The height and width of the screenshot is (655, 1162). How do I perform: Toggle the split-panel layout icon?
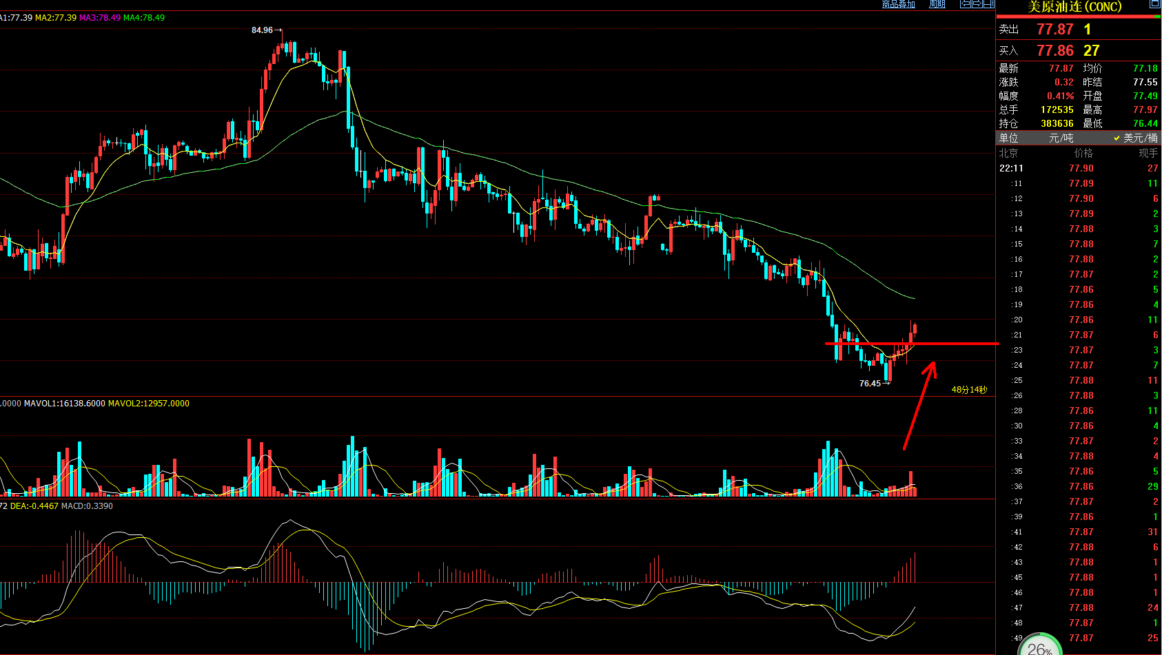[x=988, y=4]
